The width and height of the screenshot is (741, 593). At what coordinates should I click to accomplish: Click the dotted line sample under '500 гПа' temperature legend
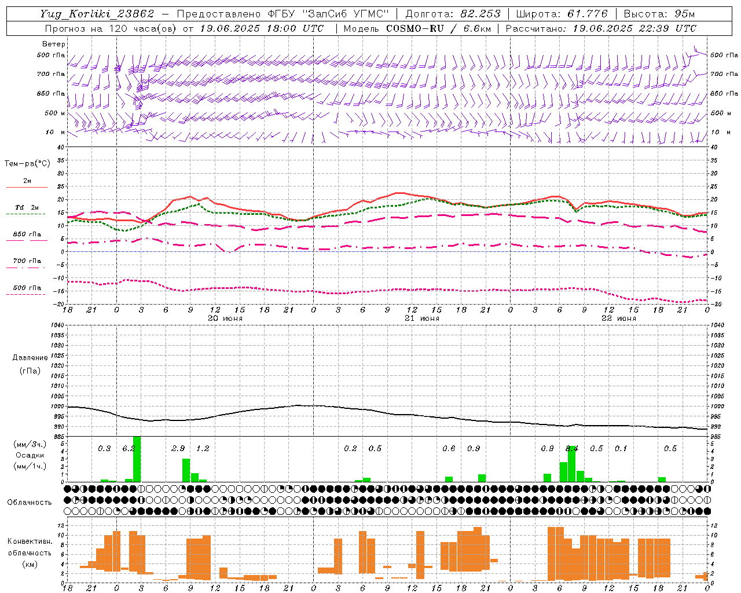click(x=25, y=294)
